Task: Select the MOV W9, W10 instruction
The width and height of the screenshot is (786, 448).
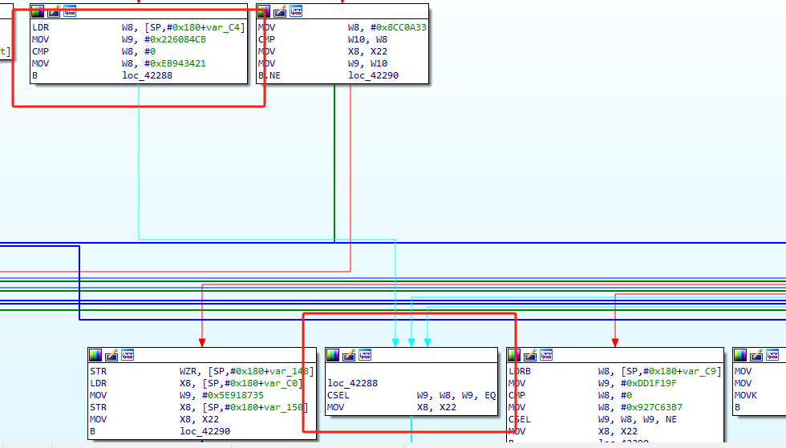Action: tap(322, 63)
